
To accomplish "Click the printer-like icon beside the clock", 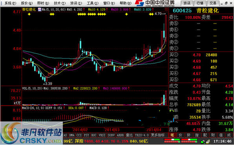I will 208,141.
